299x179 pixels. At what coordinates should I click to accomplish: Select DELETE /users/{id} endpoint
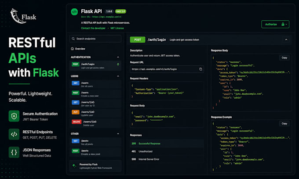(x=95, y=123)
